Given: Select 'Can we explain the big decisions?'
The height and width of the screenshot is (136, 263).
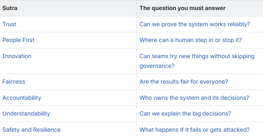Looking at the screenshot, I should (185, 114).
